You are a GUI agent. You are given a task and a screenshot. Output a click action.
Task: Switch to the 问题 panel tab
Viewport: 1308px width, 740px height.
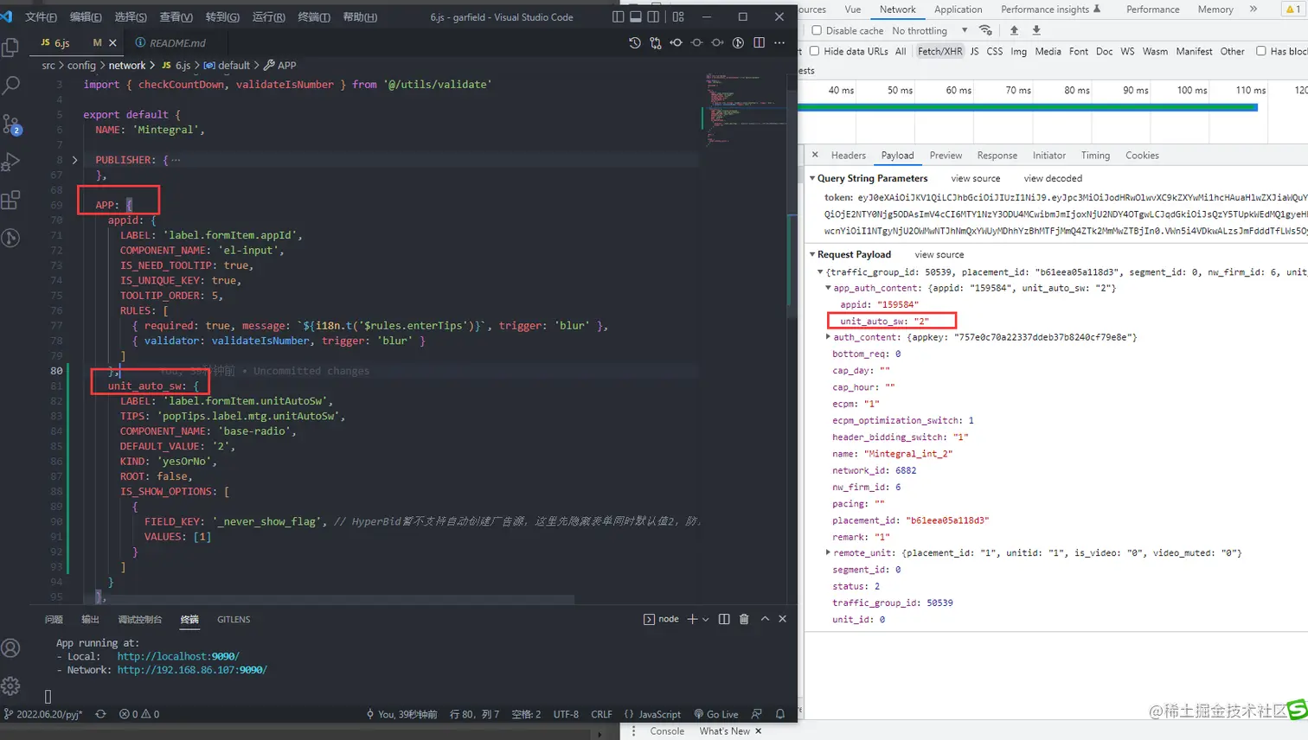pyautogui.click(x=54, y=619)
